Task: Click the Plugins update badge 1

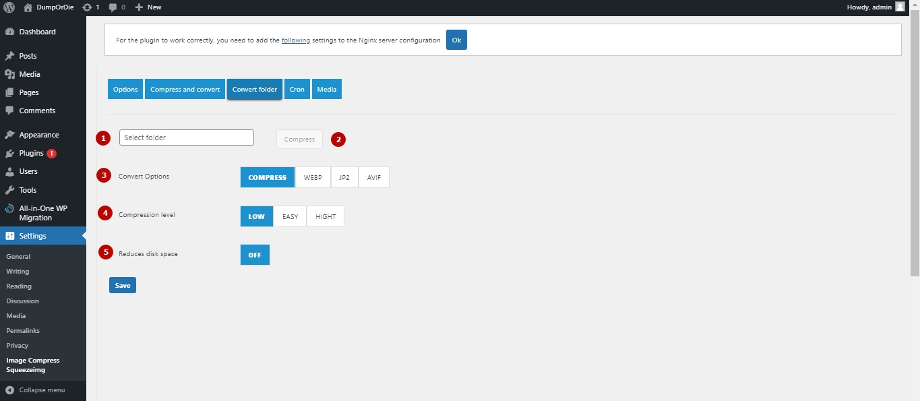Action: tap(52, 153)
